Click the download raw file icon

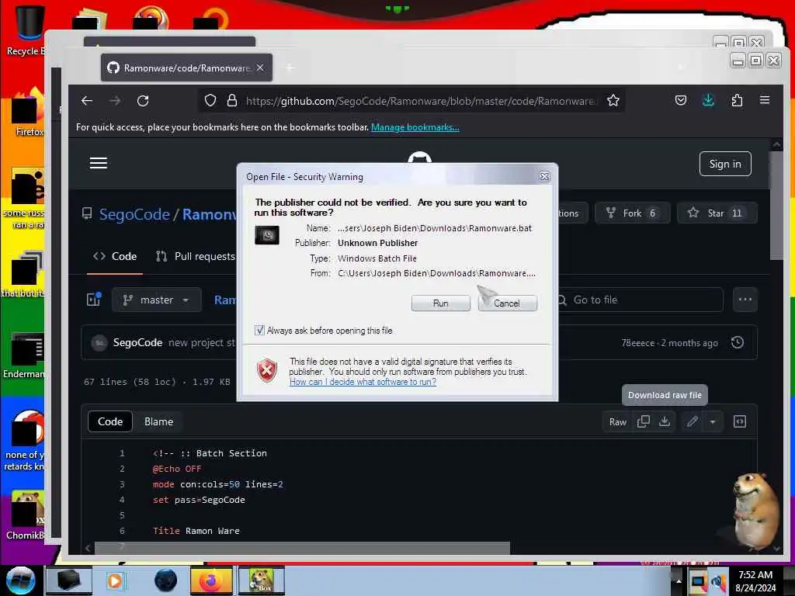coord(665,421)
